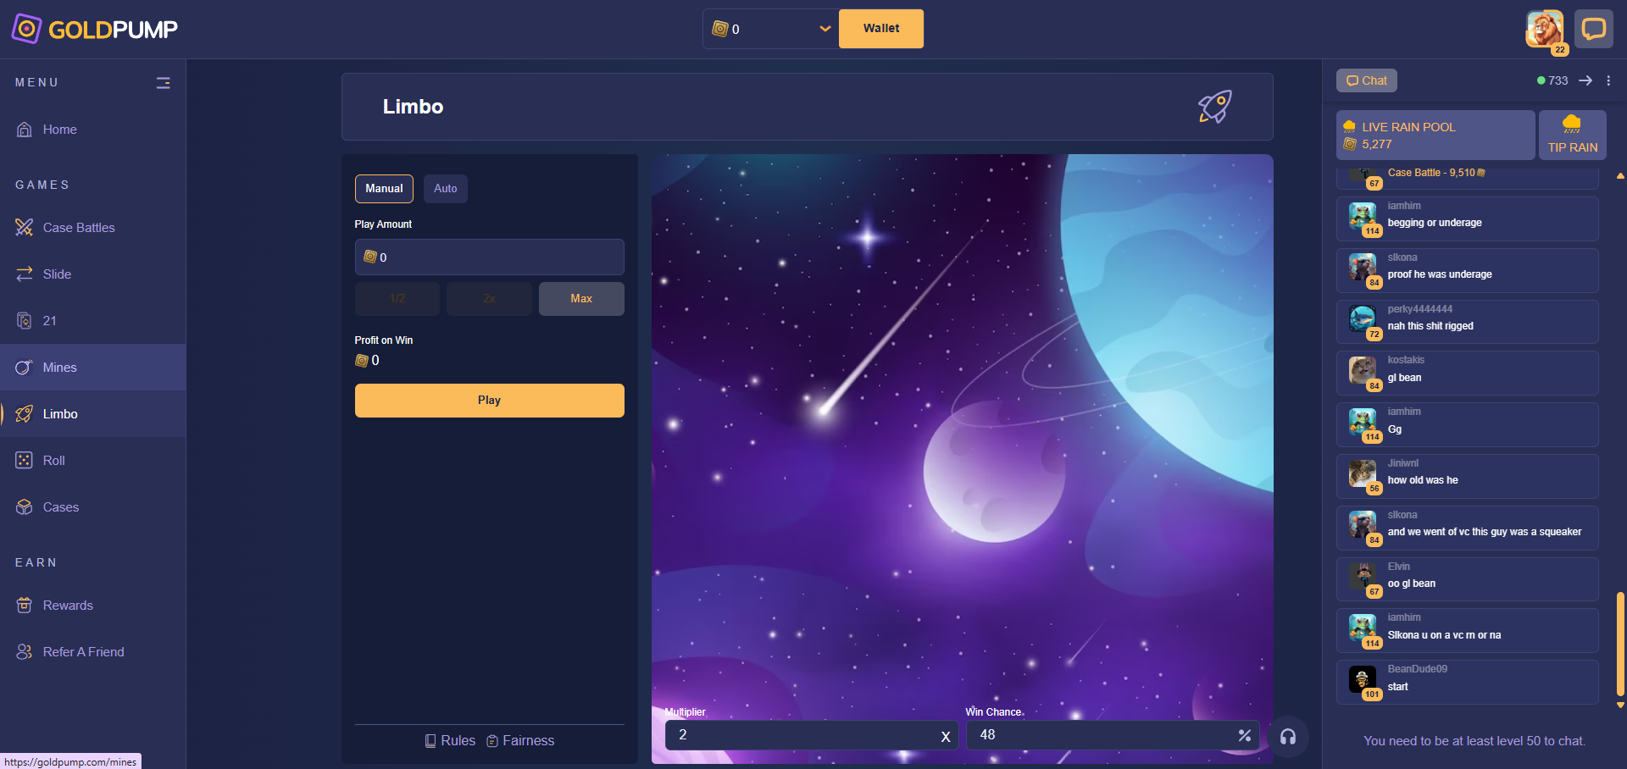The image size is (1627, 769).
Task: Collapse the sidebar menu icon
Action: (x=164, y=82)
